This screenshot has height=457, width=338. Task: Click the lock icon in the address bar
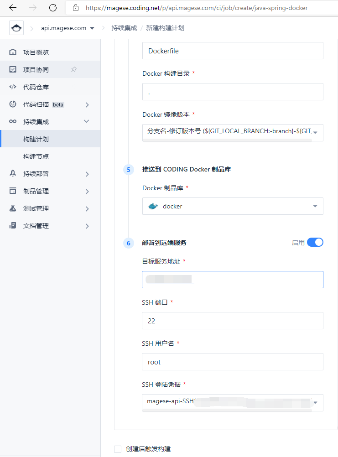pos(76,8)
